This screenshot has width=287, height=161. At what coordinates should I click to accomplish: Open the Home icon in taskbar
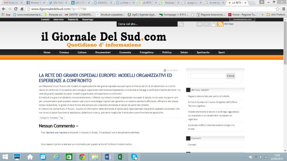pyautogui.click(x=30, y=157)
